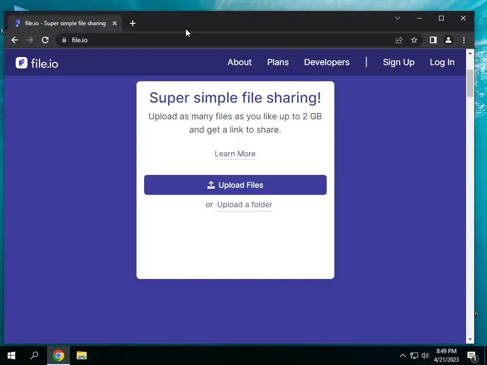Click the file.io logo in header
The height and width of the screenshot is (365, 487).
click(x=37, y=63)
